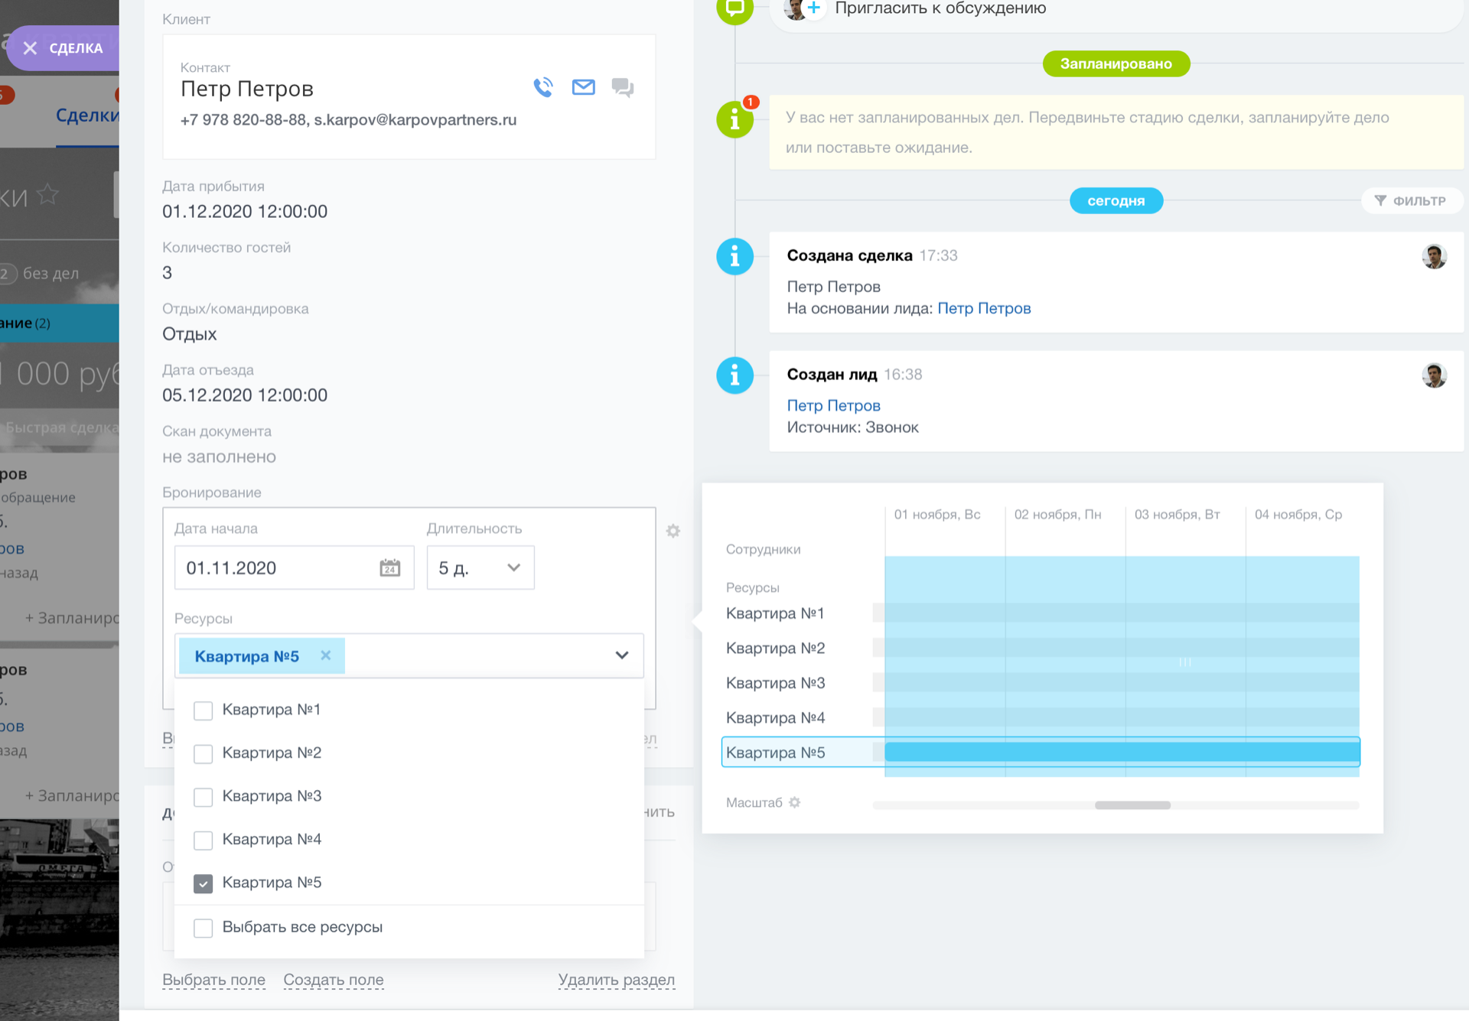The height and width of the screenshot is (1021, 1469).
Task: Open lead link Петр Петров in Создана сделка
Action: pyautogui.click(x=984, y=308)
